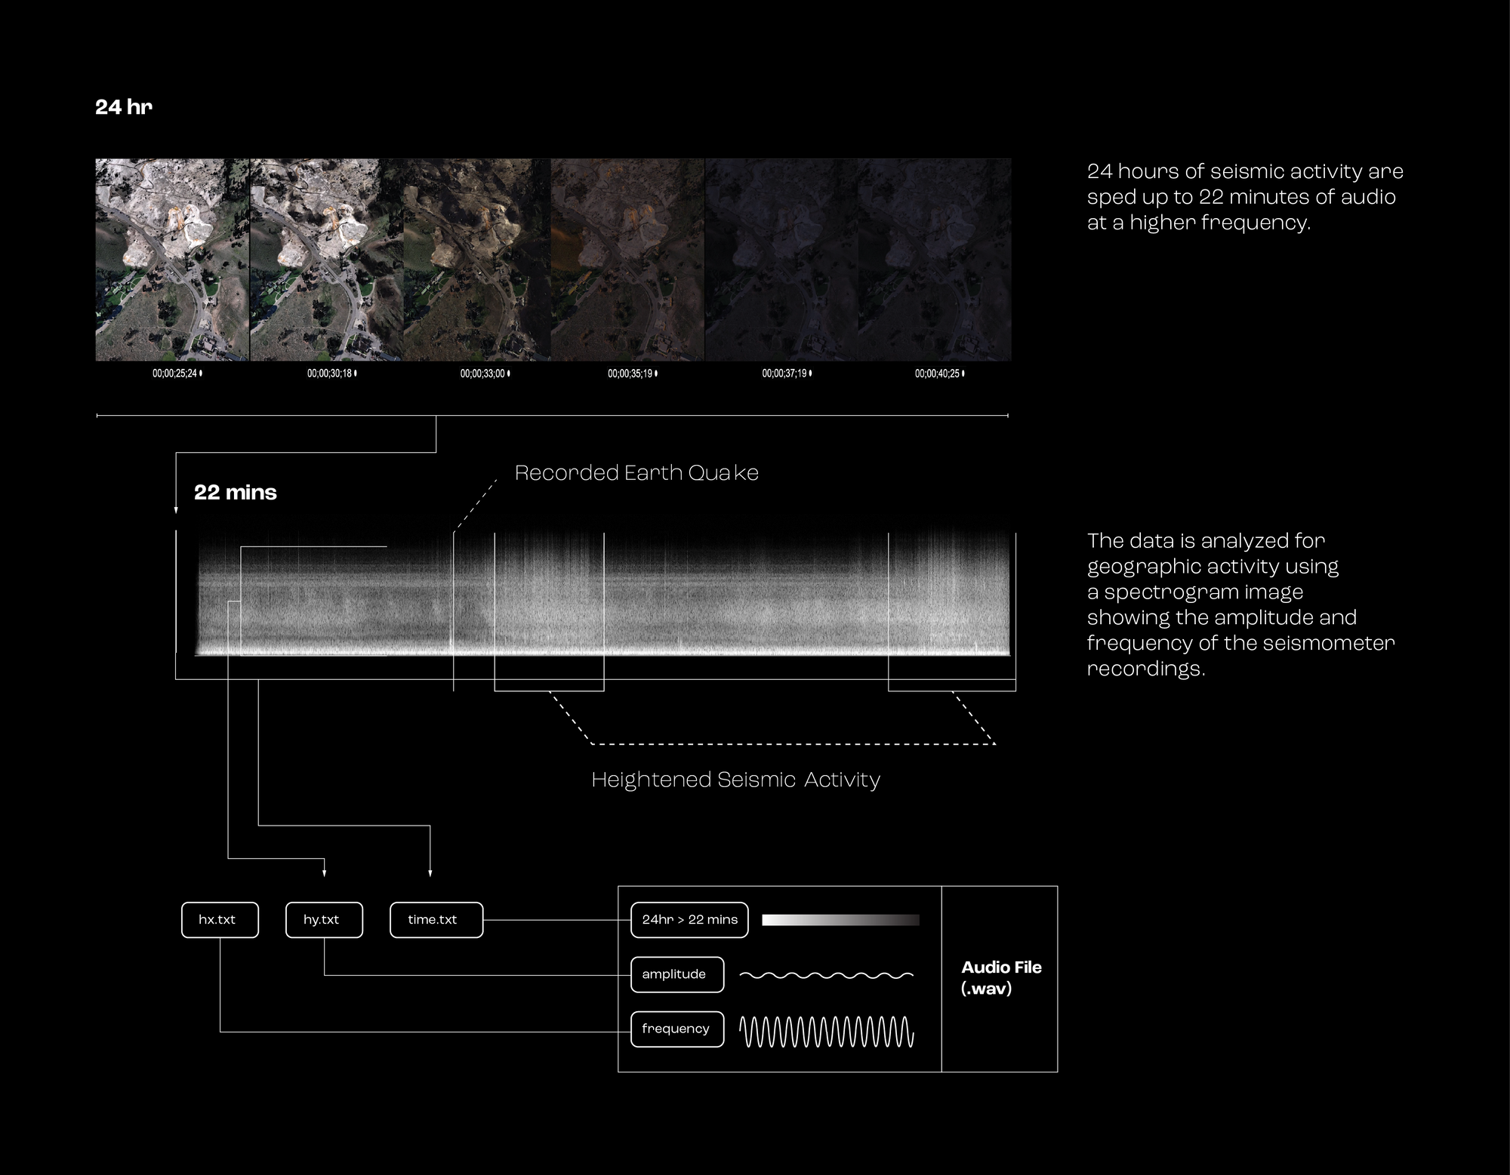Open the dark frame labeled 00;00;37;19
1510x1175 pixels.
tap(781, 259)
